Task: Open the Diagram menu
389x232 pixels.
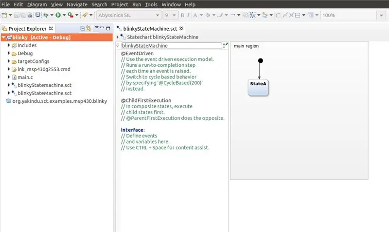Action: pos(37,4)
